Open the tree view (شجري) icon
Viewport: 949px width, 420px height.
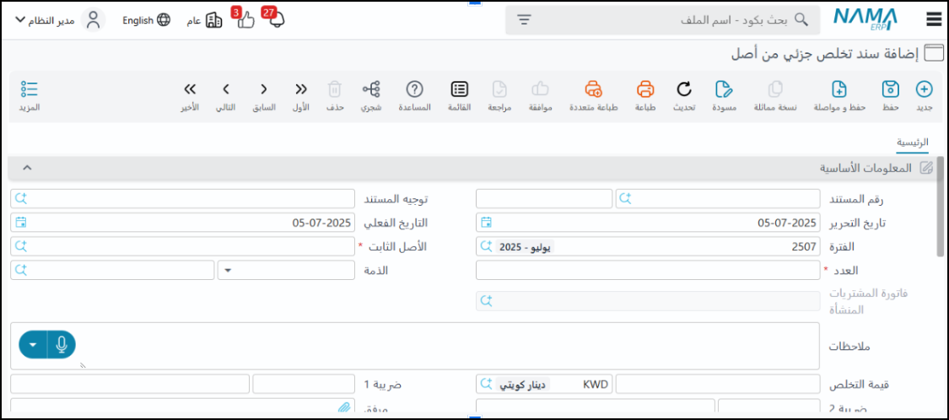[371, 89]
